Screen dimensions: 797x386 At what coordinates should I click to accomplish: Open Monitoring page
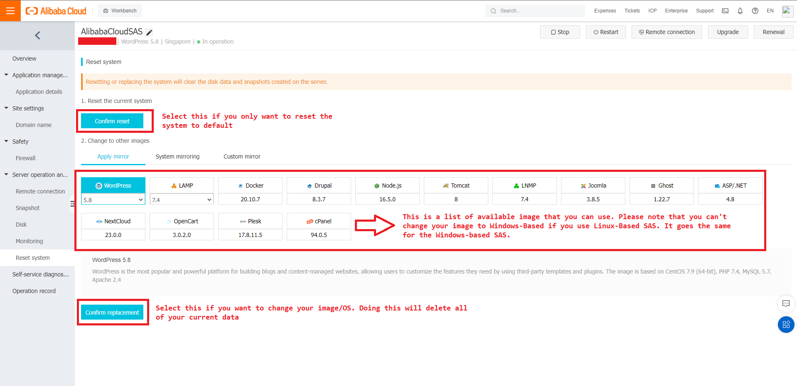[x=37, y=241]
